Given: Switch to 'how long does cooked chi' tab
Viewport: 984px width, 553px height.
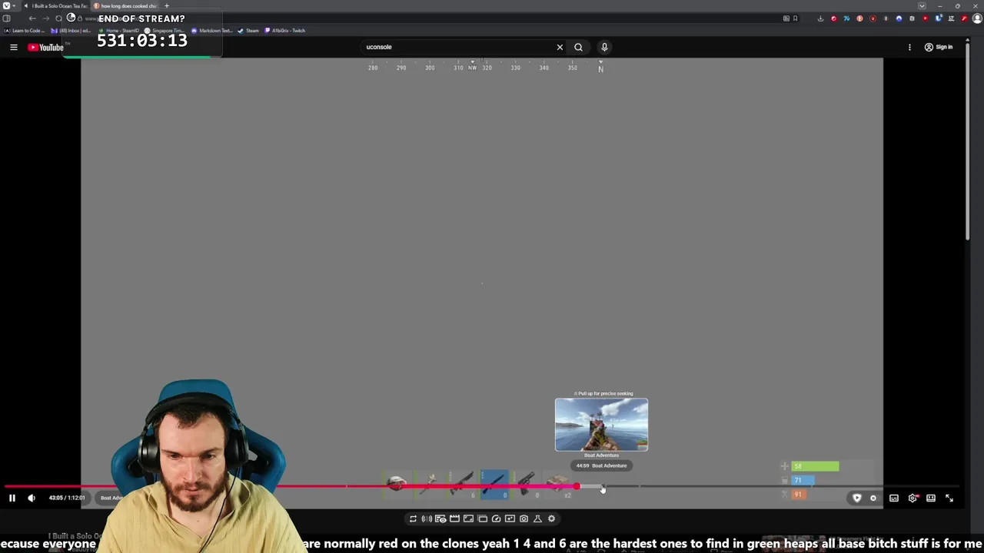Looking at the screenshot, I should point(125,6).
